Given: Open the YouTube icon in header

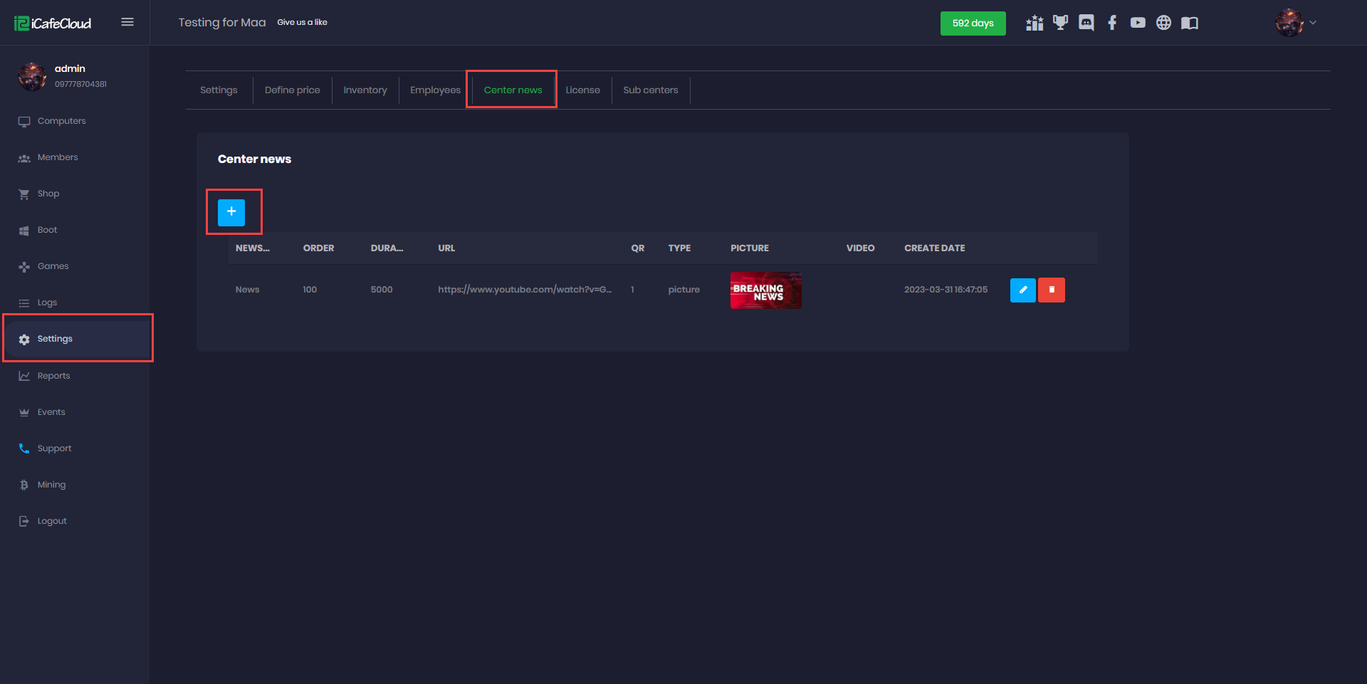Looking at the screenshot, I should point(1137,23).
